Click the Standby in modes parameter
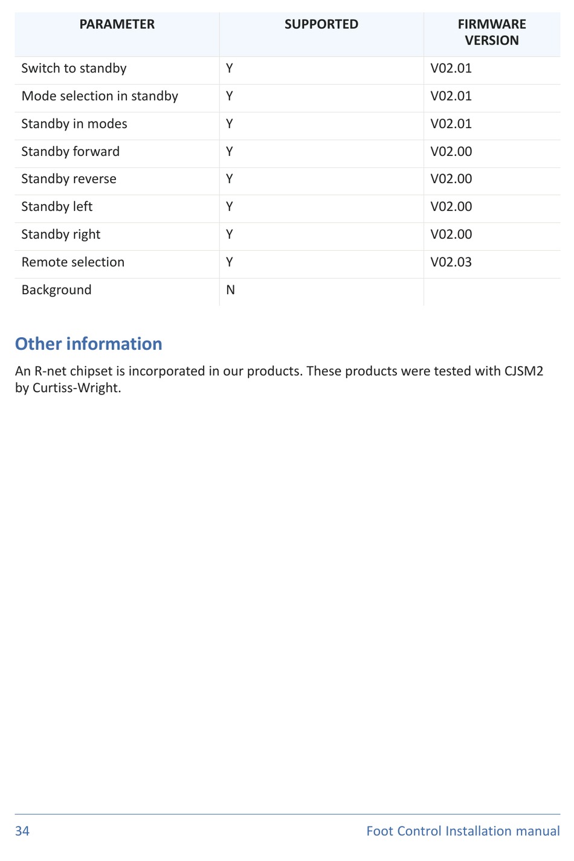The image size is (574, 861). click(74, 124)
